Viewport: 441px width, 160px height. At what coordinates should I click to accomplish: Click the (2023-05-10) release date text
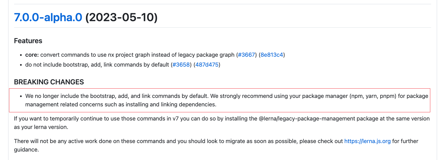[121, 17]
